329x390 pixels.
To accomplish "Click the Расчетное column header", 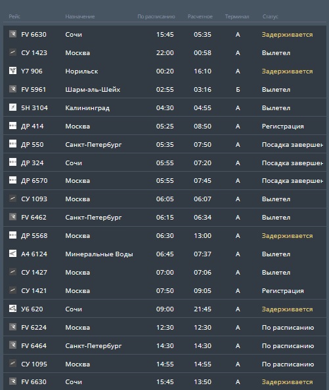I will [200, 16].
